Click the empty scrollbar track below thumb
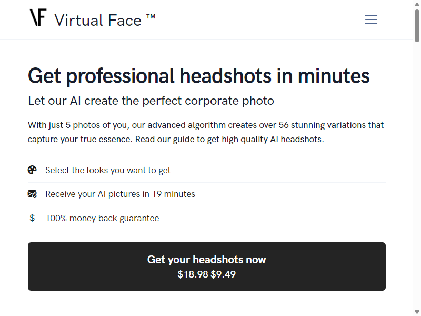 417,175
